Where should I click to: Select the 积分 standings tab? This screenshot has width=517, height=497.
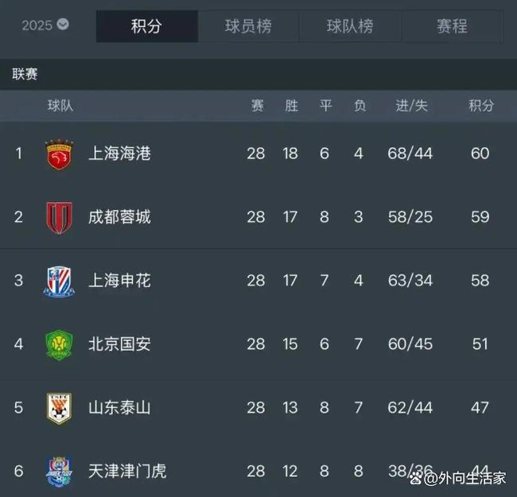(x=146, y=26)
